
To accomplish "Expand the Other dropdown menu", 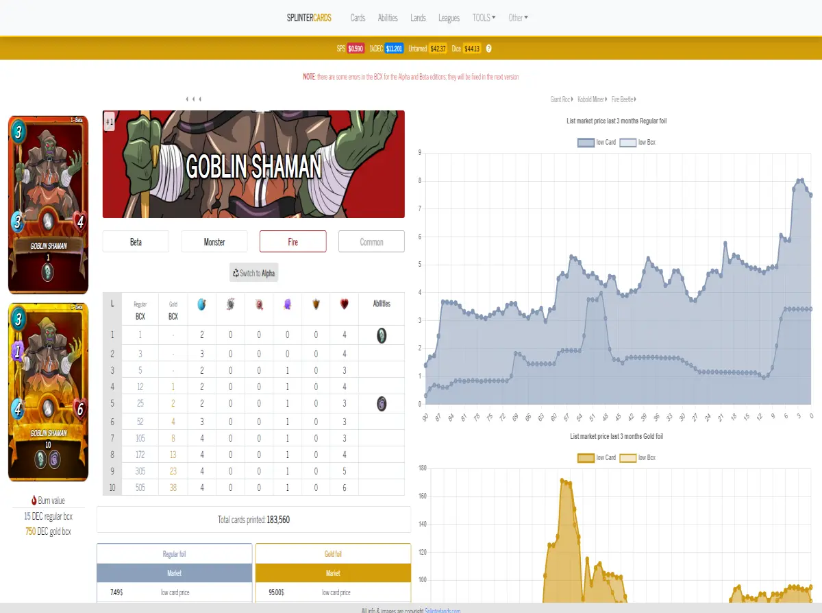I will click(x=518, y=18).
